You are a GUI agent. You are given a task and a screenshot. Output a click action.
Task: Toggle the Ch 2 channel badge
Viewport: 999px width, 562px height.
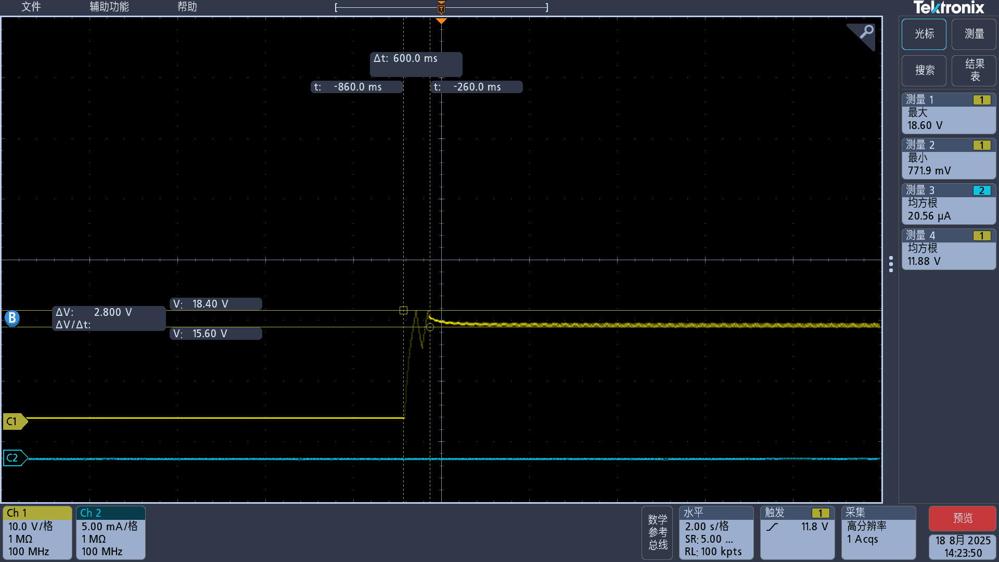[x=110, y=532]
